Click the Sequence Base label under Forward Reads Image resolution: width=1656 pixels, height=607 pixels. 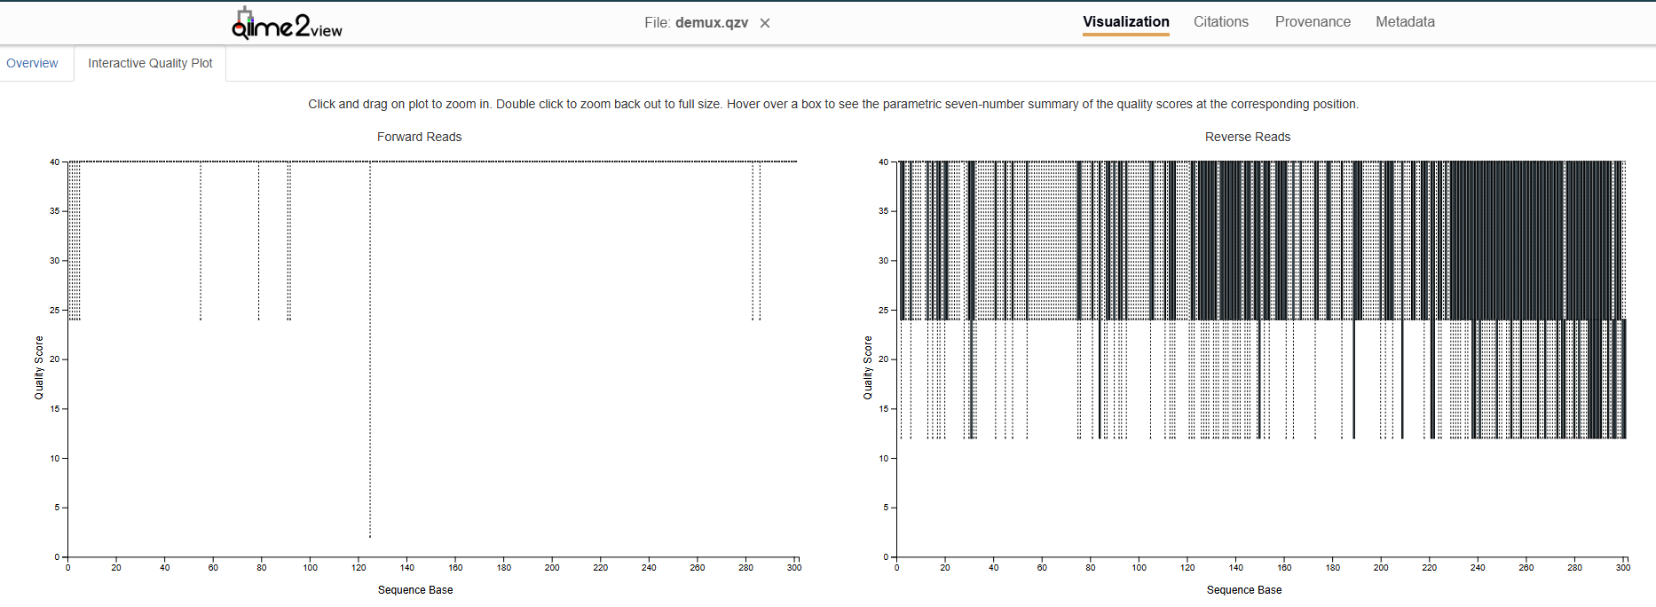tap(415, 590)
